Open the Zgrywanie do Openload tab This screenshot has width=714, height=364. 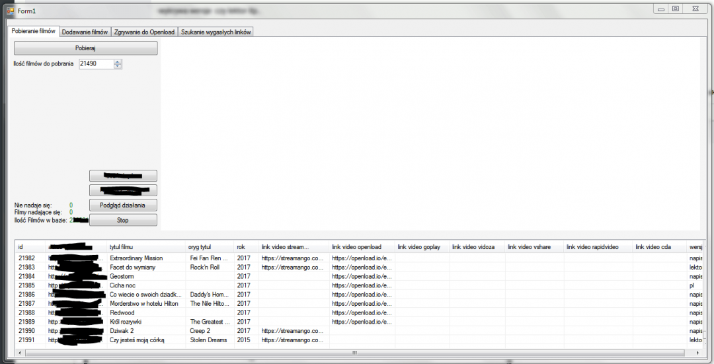click(x=144, y=32)
